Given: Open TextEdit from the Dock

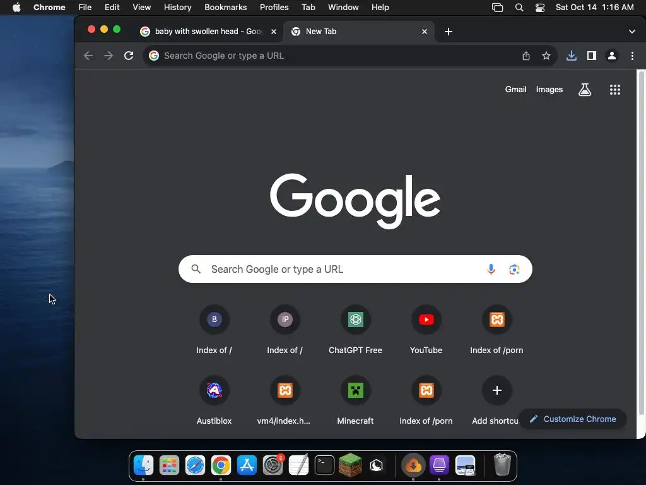Looking at the screenshot, I should 298,465.
